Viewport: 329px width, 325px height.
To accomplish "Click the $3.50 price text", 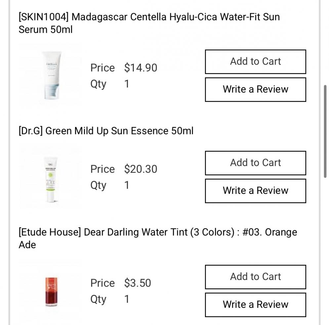I will tap(138, 283).
